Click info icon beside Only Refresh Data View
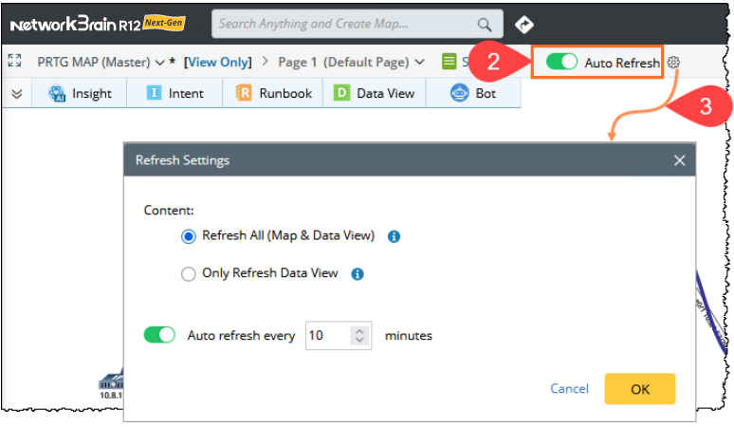 [358, 273]
